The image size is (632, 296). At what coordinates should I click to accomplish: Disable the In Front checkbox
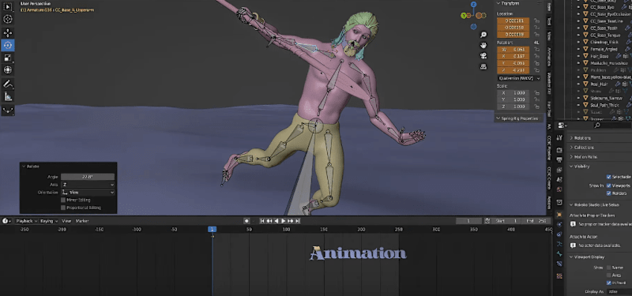[x=608, y=283]
